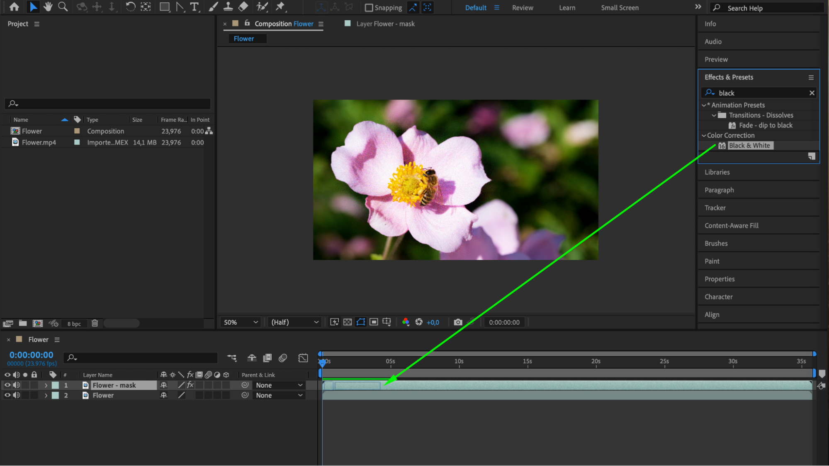The width and height of the screenshot is (829, 466).
Task: Enable the Snapping checkbox
Action: pyautogui.click(x=369, y=8)
